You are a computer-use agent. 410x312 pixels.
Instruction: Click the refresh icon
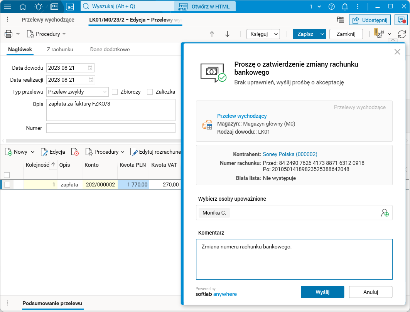click(402, 34)
